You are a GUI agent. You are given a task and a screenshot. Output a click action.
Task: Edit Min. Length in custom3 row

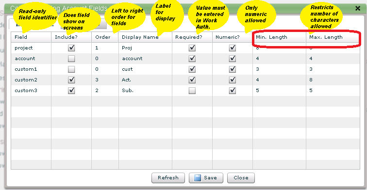[279, 91]
